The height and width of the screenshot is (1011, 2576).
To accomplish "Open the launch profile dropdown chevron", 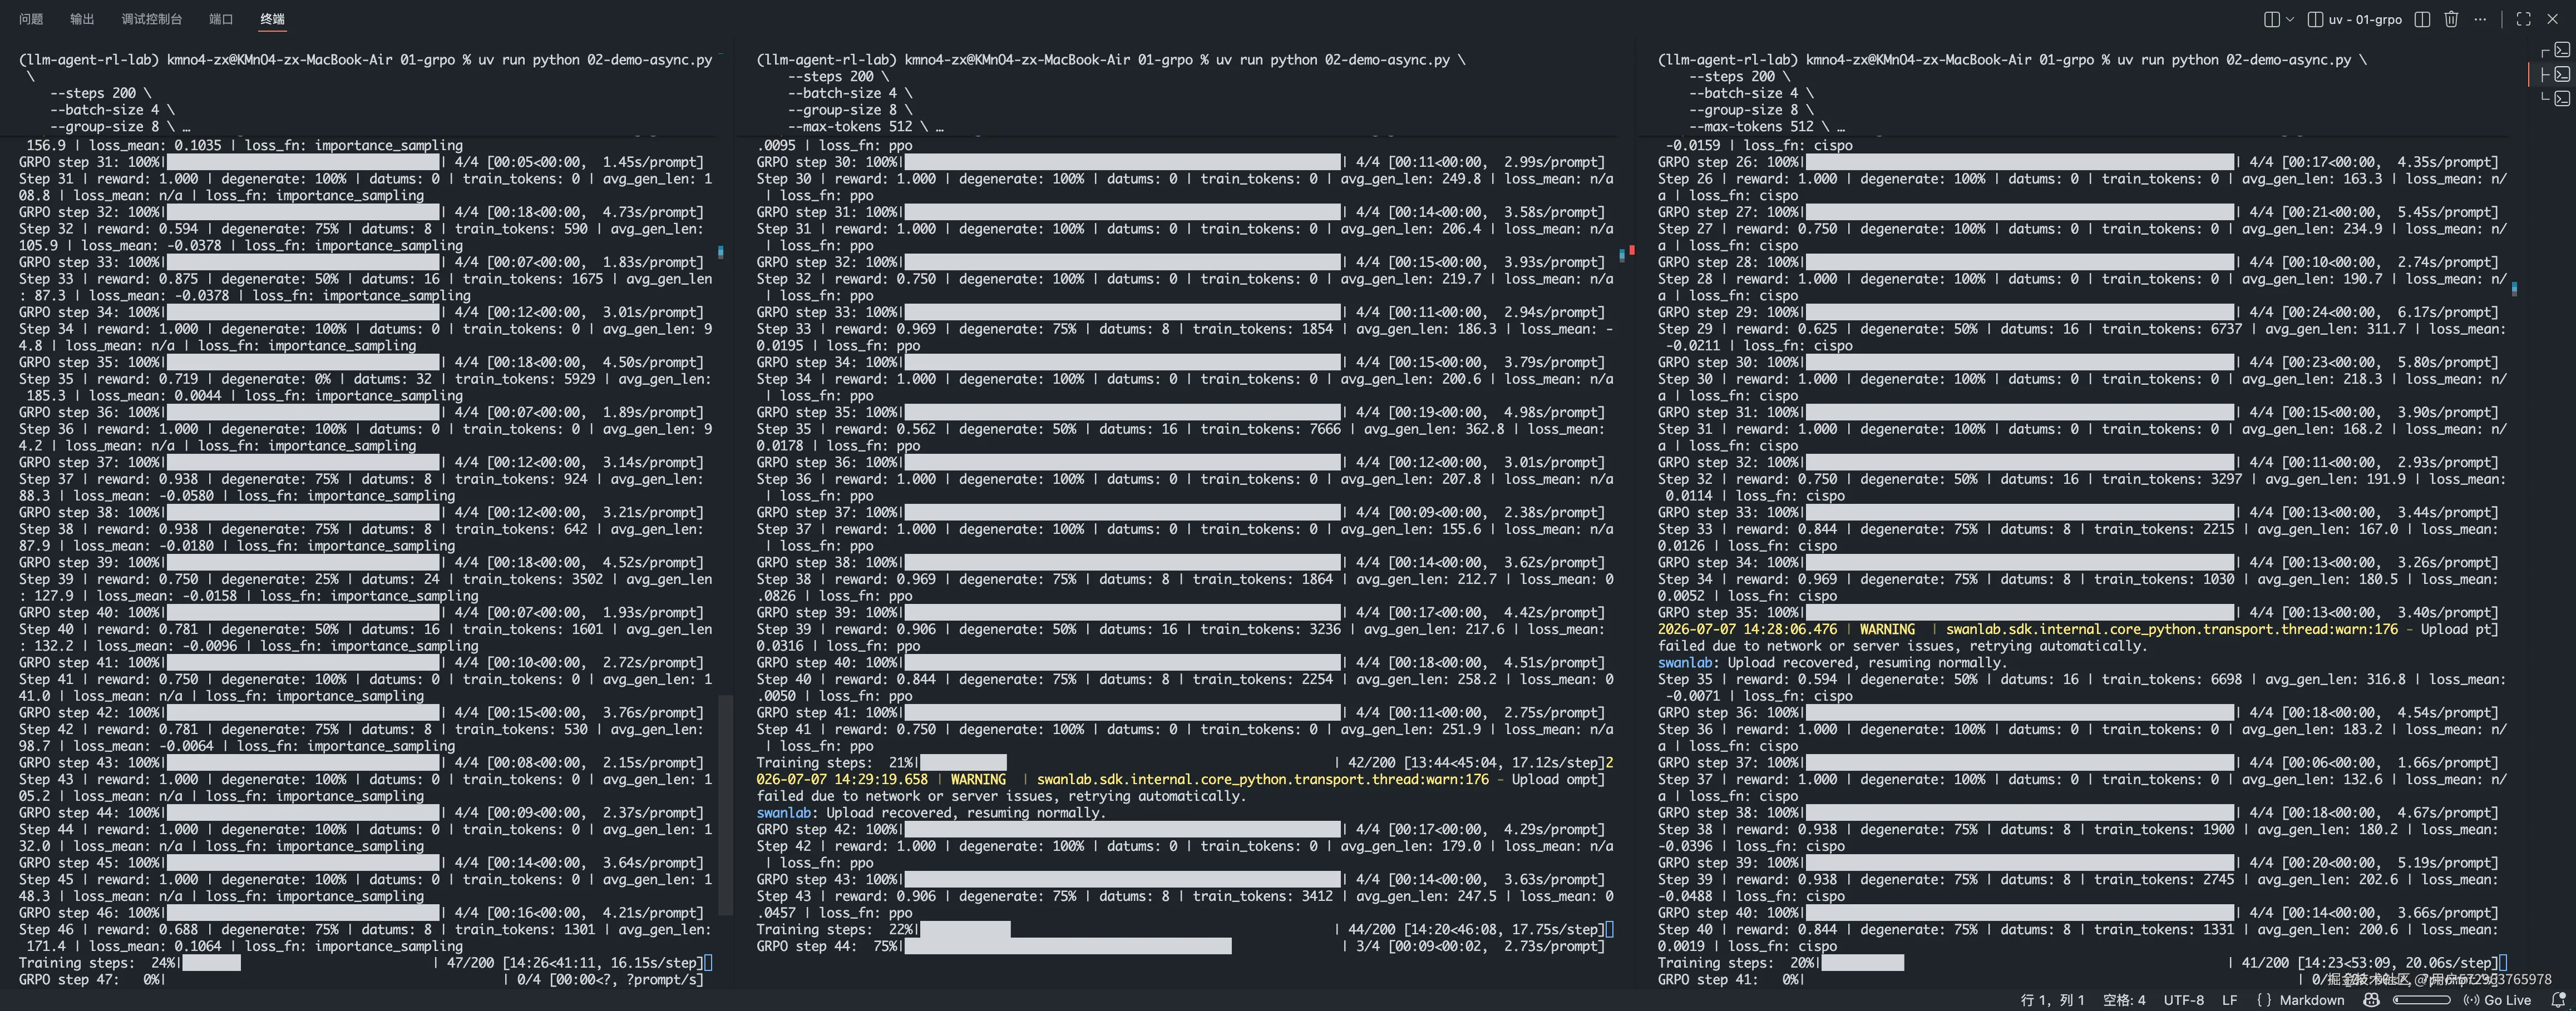I will click(2290, 19).
